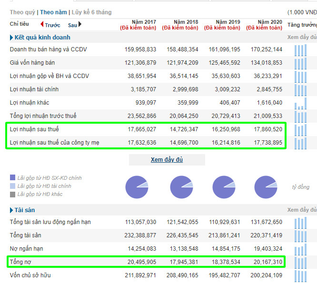Click Xem đầy đủ beside Kết quả kinh doanh
Image resolution: width=317 pixels, height=283 pixels.
click(x=302, y=38)
